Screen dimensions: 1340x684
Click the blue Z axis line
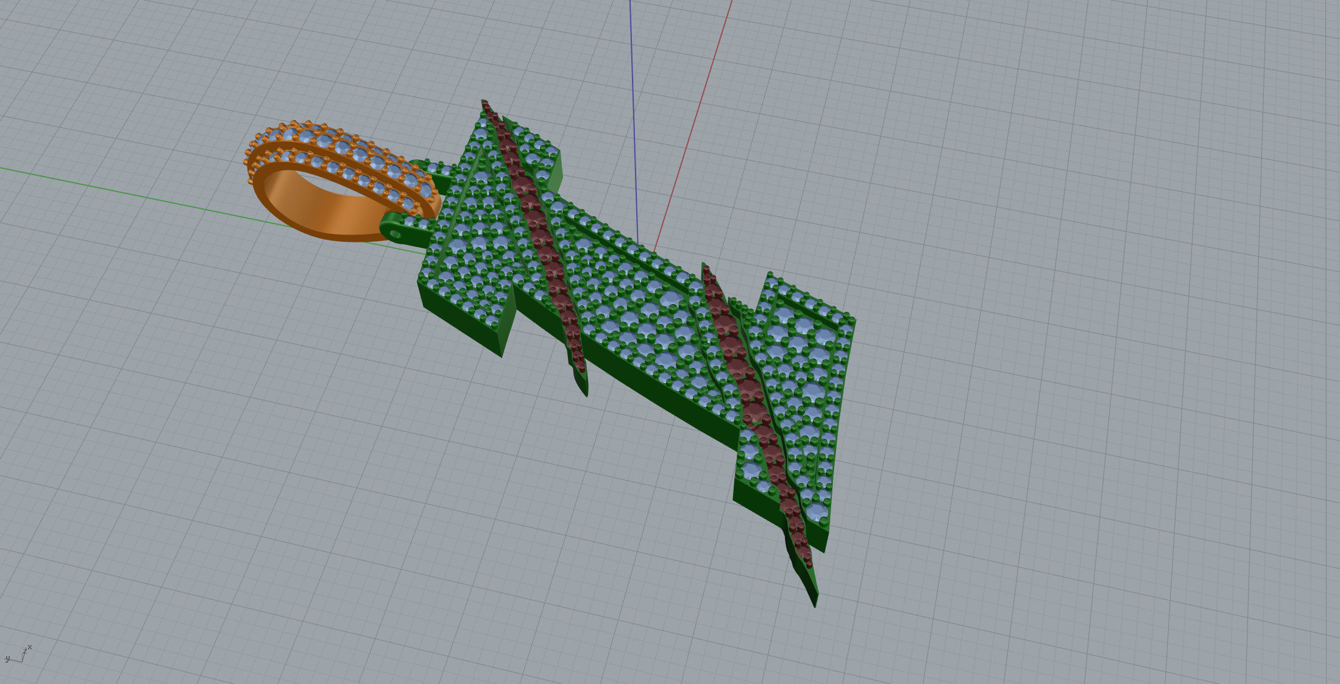[634, 122]
